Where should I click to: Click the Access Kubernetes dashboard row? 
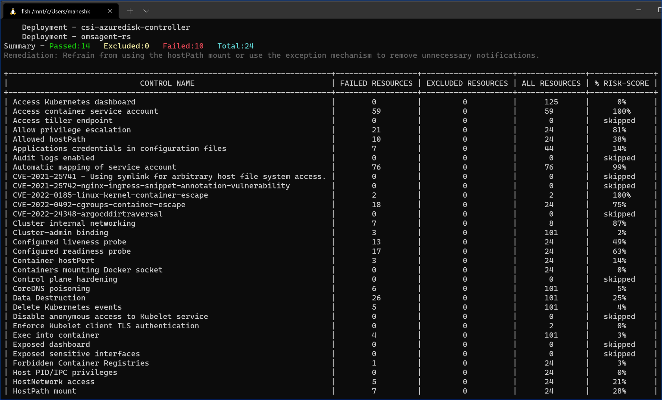pos(74,102)
